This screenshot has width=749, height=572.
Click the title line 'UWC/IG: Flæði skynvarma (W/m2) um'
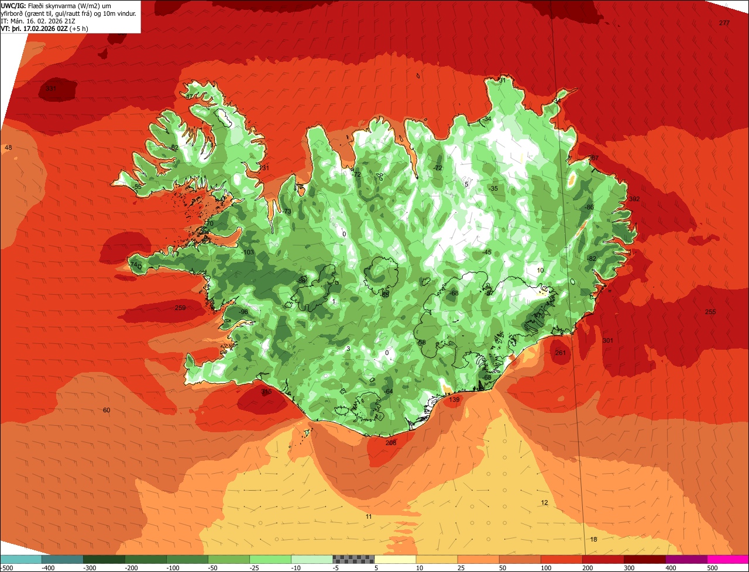(x=56, y=5)
